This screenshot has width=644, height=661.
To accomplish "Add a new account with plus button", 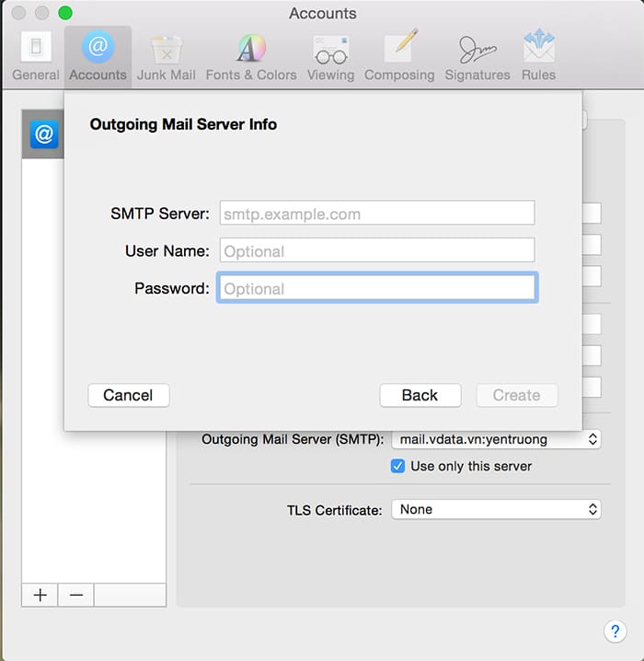I will pos(40,595).
